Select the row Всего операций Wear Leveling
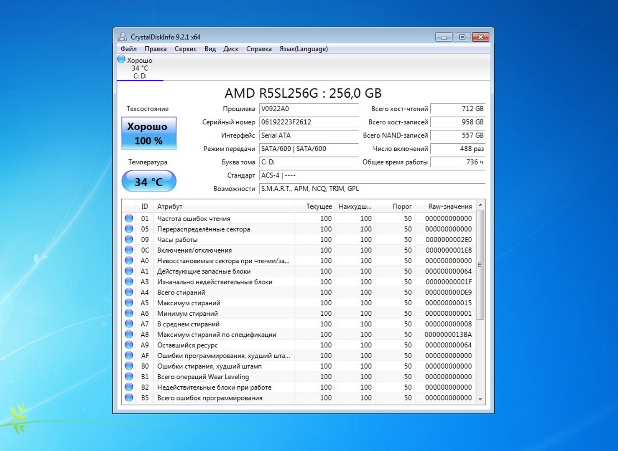Viewport: 618px width, 451px height. [x=299, y=376]
